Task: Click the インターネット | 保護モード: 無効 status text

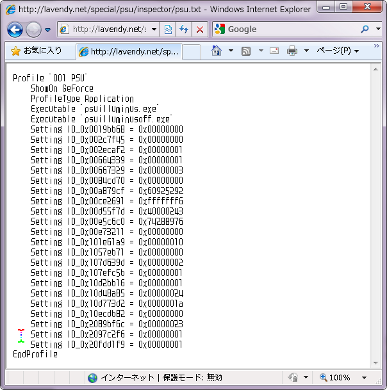Action: 161,378
